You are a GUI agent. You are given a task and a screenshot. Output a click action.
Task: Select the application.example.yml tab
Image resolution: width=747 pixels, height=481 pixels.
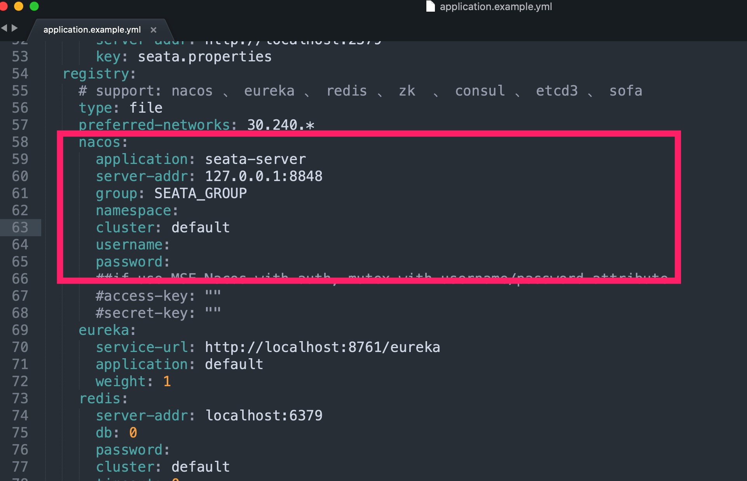coord(92,30)
